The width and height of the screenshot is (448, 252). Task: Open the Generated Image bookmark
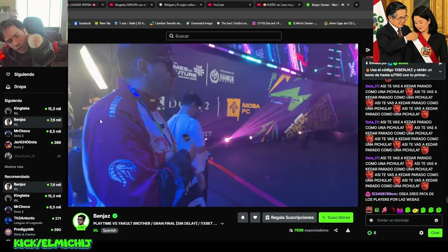tap(199, 23)
